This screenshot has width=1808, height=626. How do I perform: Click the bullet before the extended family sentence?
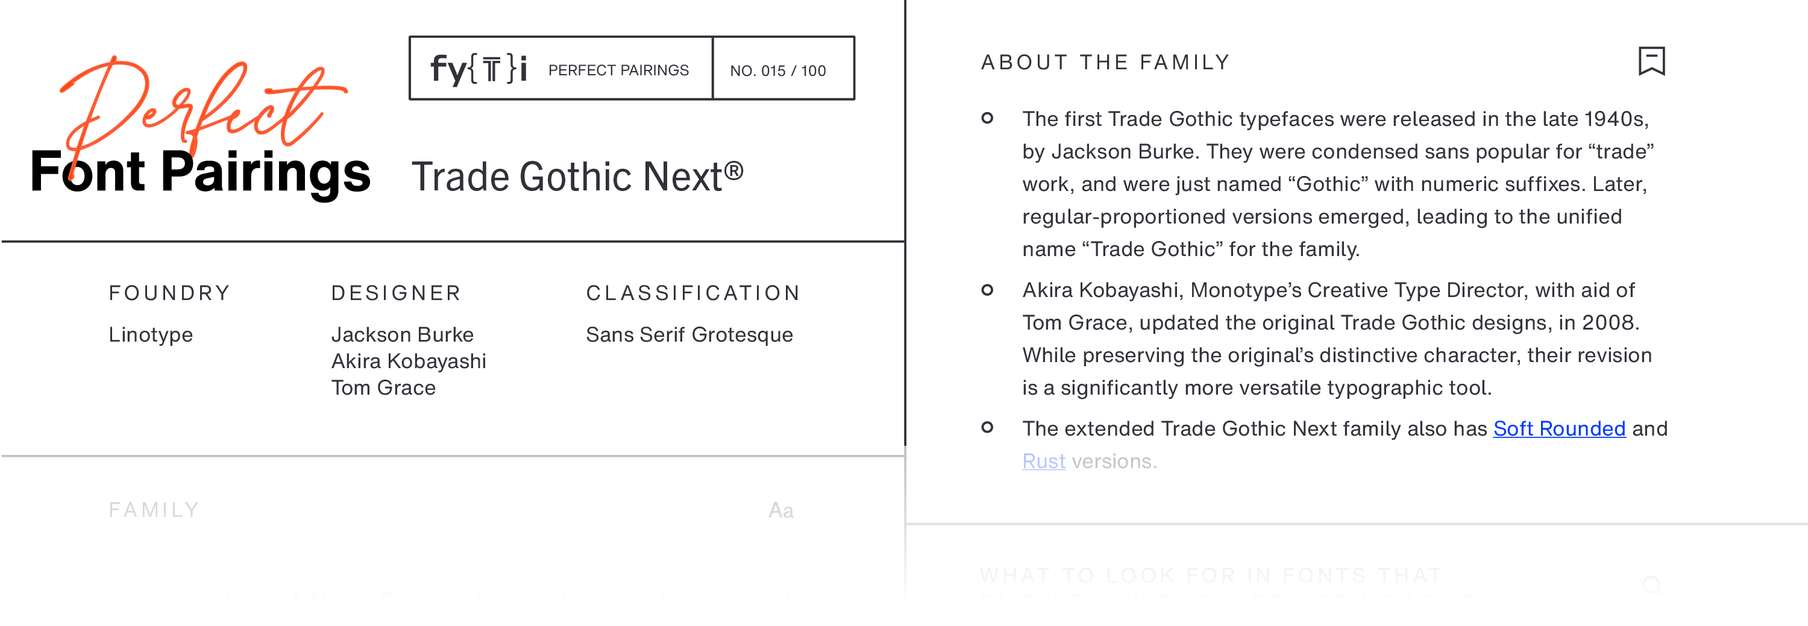[x=987, y=427]
